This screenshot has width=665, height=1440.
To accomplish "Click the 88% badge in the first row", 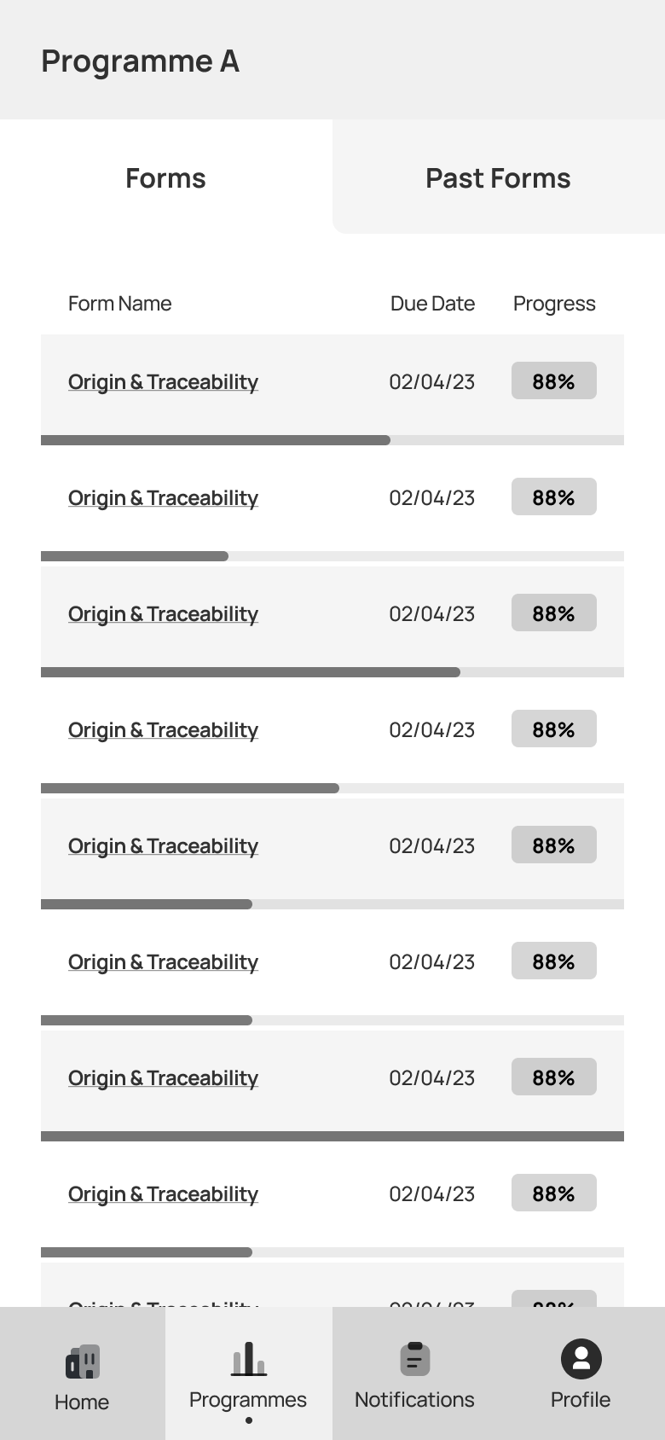I will (554, 380).
